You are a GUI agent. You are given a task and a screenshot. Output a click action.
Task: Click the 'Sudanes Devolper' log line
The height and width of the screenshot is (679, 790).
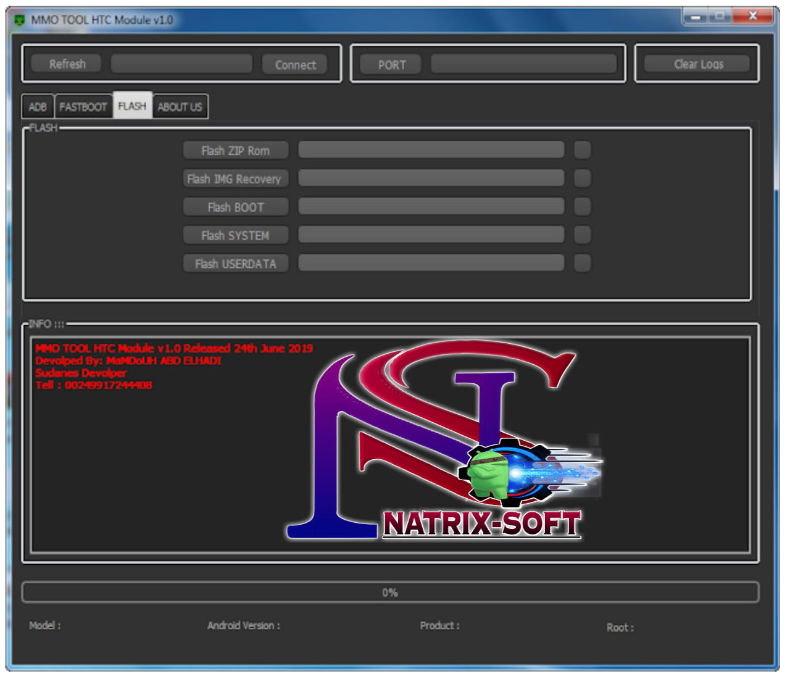tap(81, 373)
